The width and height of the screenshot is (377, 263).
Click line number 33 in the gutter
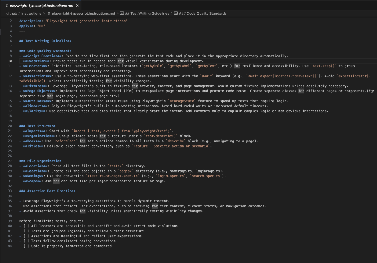pos(10,191)
